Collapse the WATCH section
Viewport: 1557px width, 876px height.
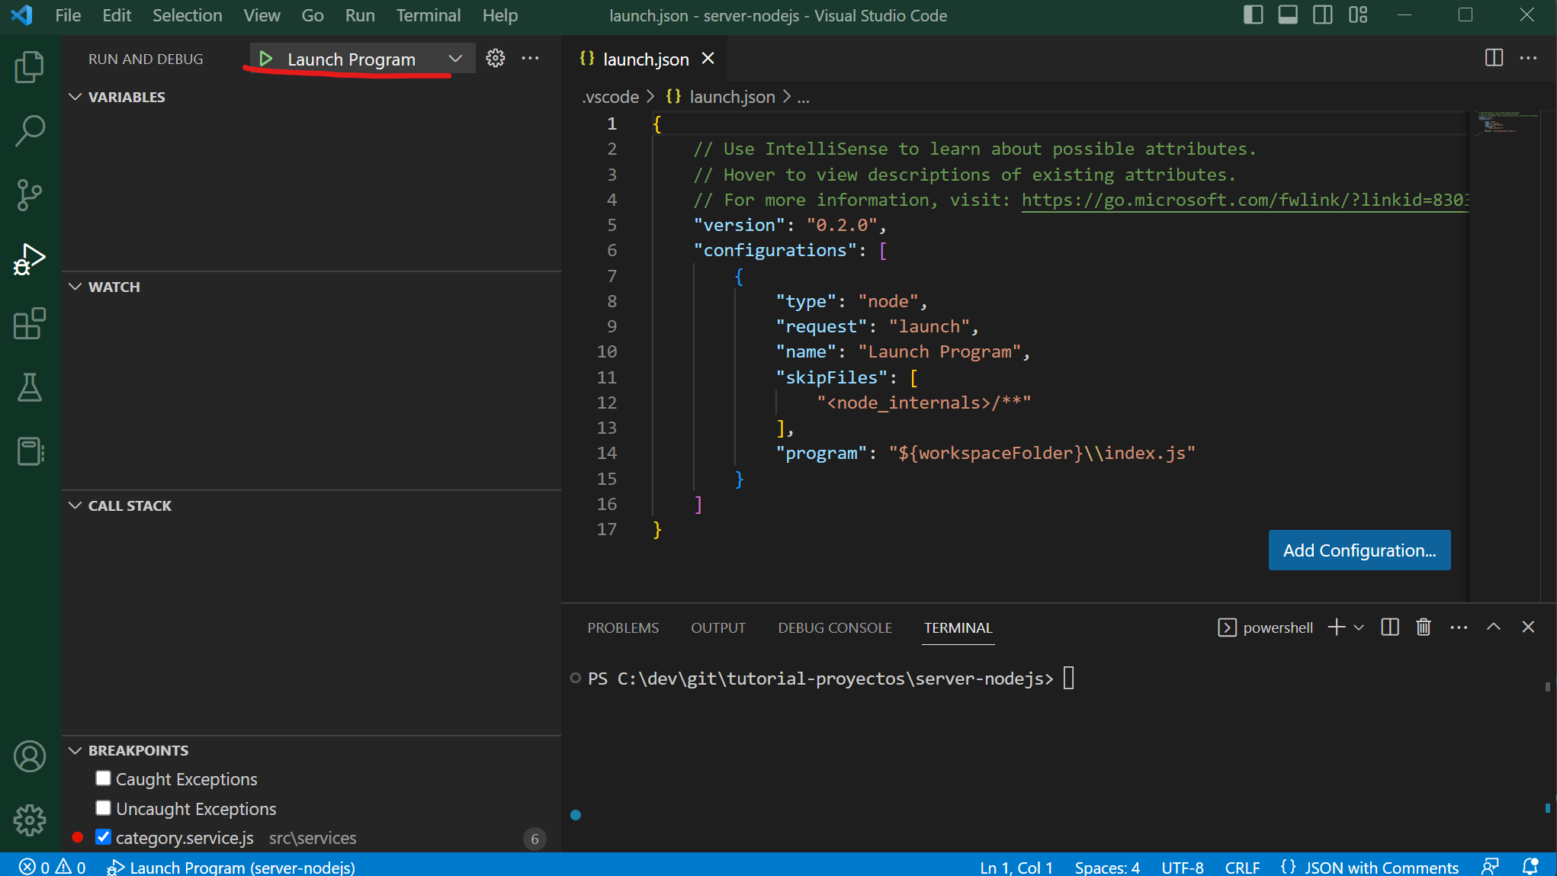point(75,287)
